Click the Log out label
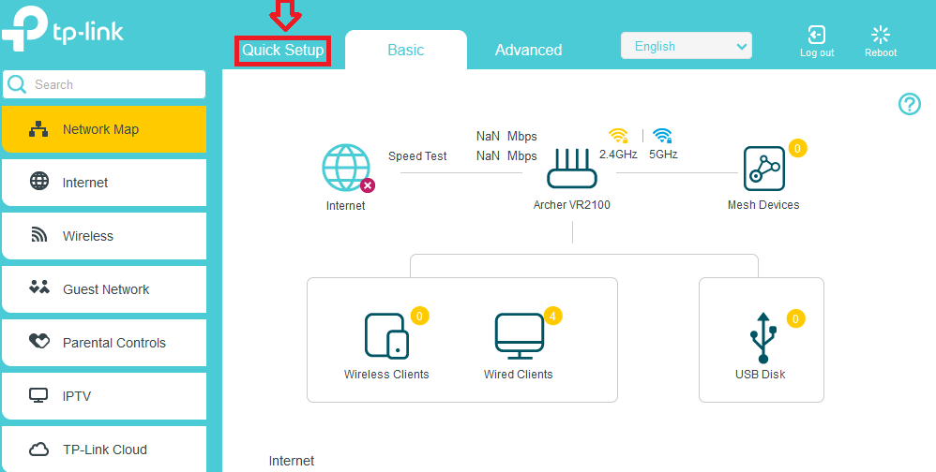Image resolution: width=936 pixels, height=472 pixels. pos(817,52)
